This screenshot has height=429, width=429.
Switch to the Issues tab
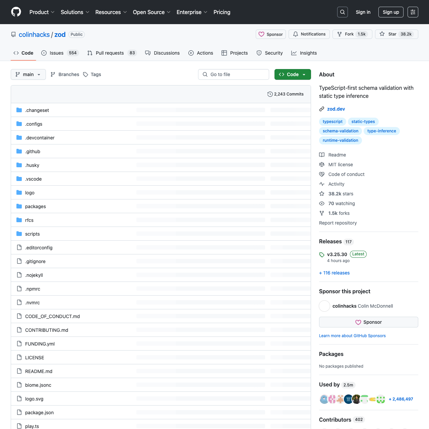point(60,53)
